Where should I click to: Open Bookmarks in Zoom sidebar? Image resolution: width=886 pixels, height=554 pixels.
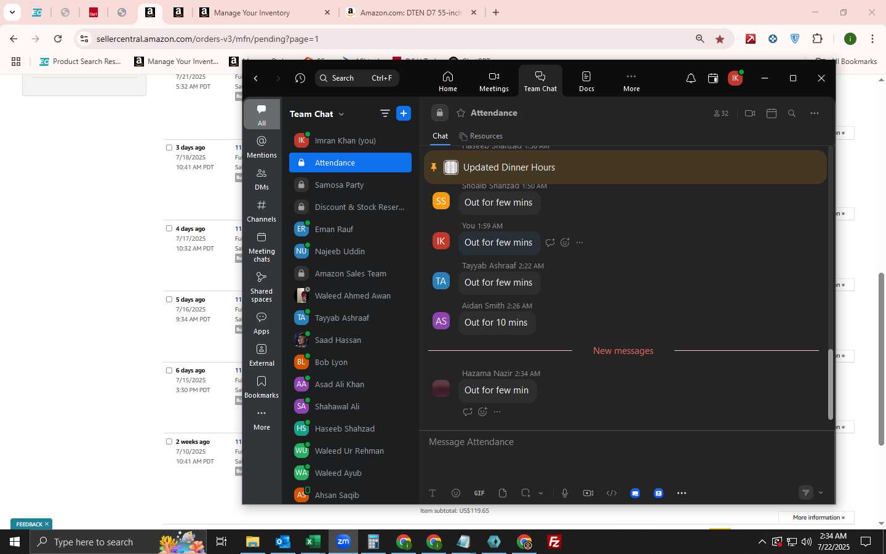[x=261, y=387]
